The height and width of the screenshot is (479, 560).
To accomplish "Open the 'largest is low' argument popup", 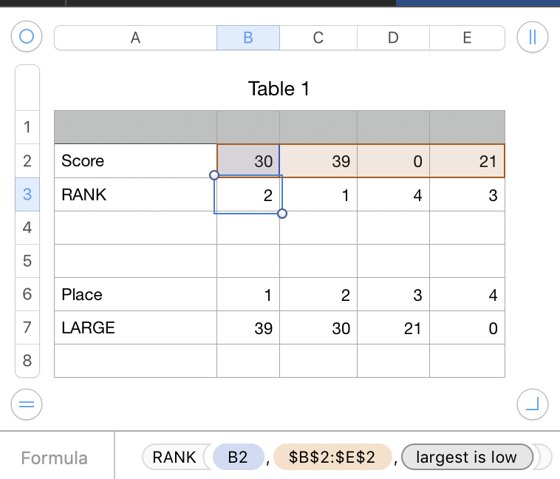I will (466, 458).
